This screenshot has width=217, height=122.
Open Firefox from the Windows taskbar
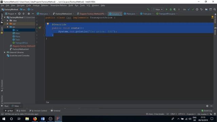[35, 119]
